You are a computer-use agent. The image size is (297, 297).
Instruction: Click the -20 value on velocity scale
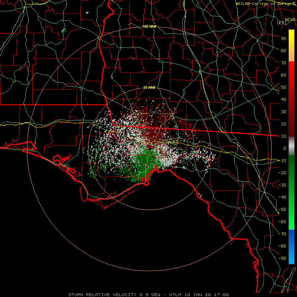pos(282,173)
